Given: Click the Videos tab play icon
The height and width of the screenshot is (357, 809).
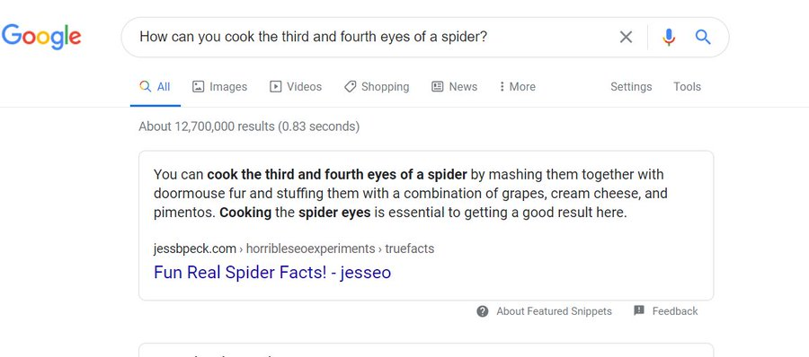Looking at the screenshot, I should click(x=276, y=86).
